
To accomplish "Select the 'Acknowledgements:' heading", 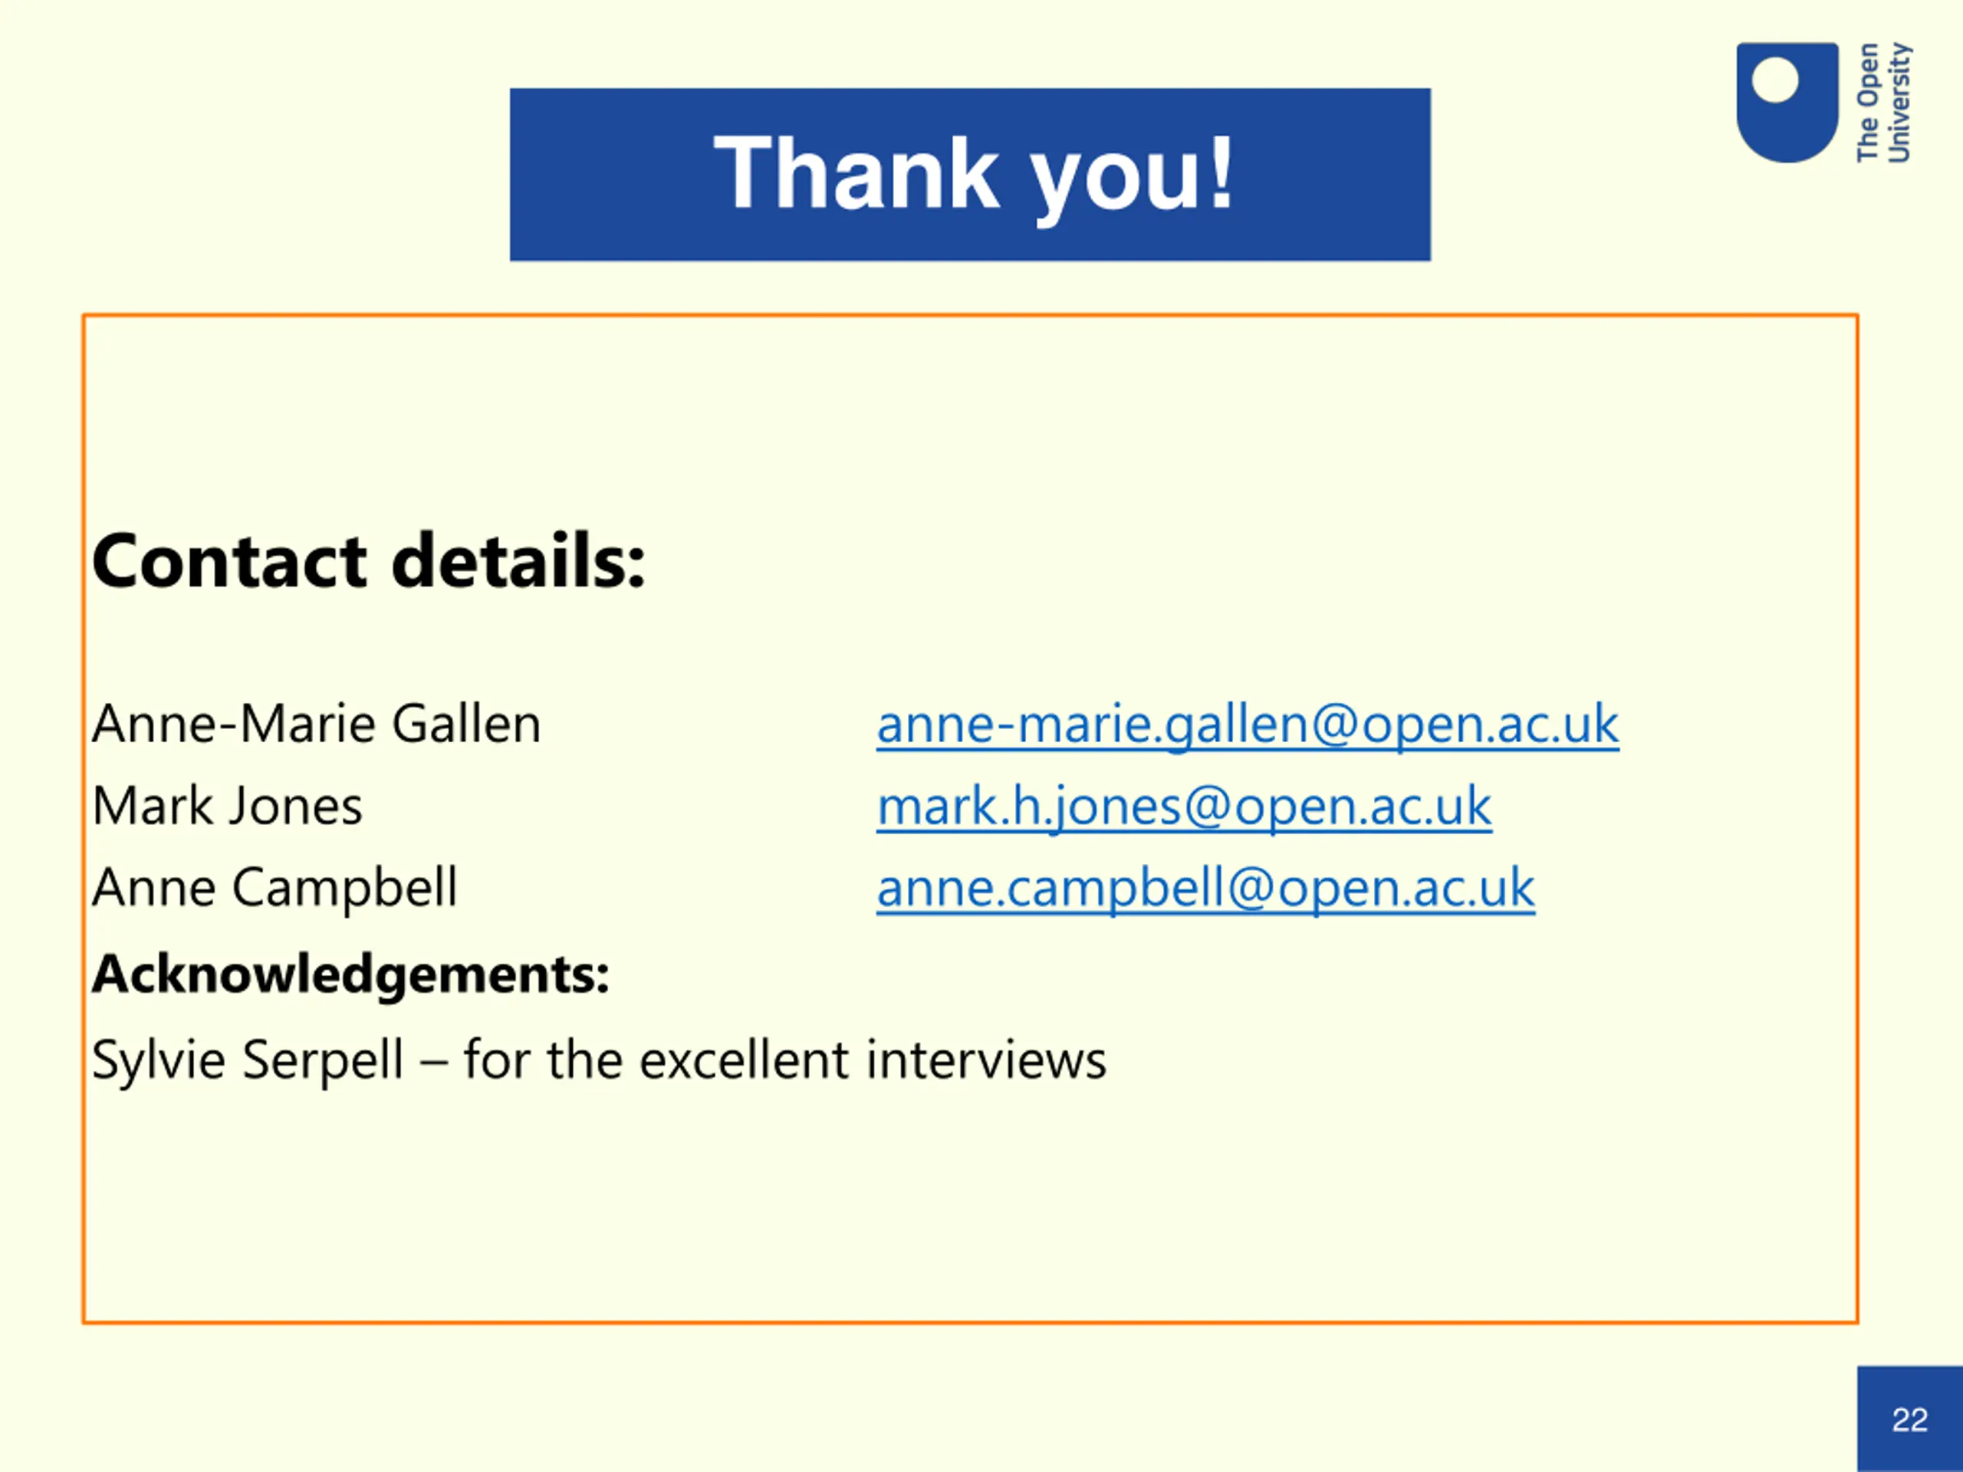I will pyautogui.click(x=350, y=975).
